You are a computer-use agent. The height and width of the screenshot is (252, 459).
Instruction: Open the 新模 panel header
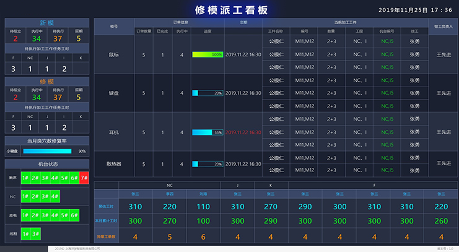coord(46,22)
